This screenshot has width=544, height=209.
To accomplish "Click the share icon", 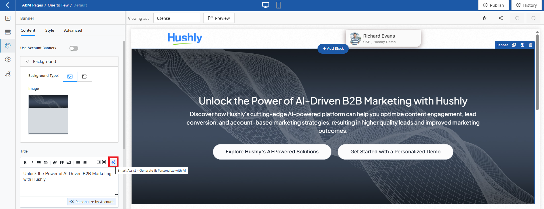I will [501, 18].
